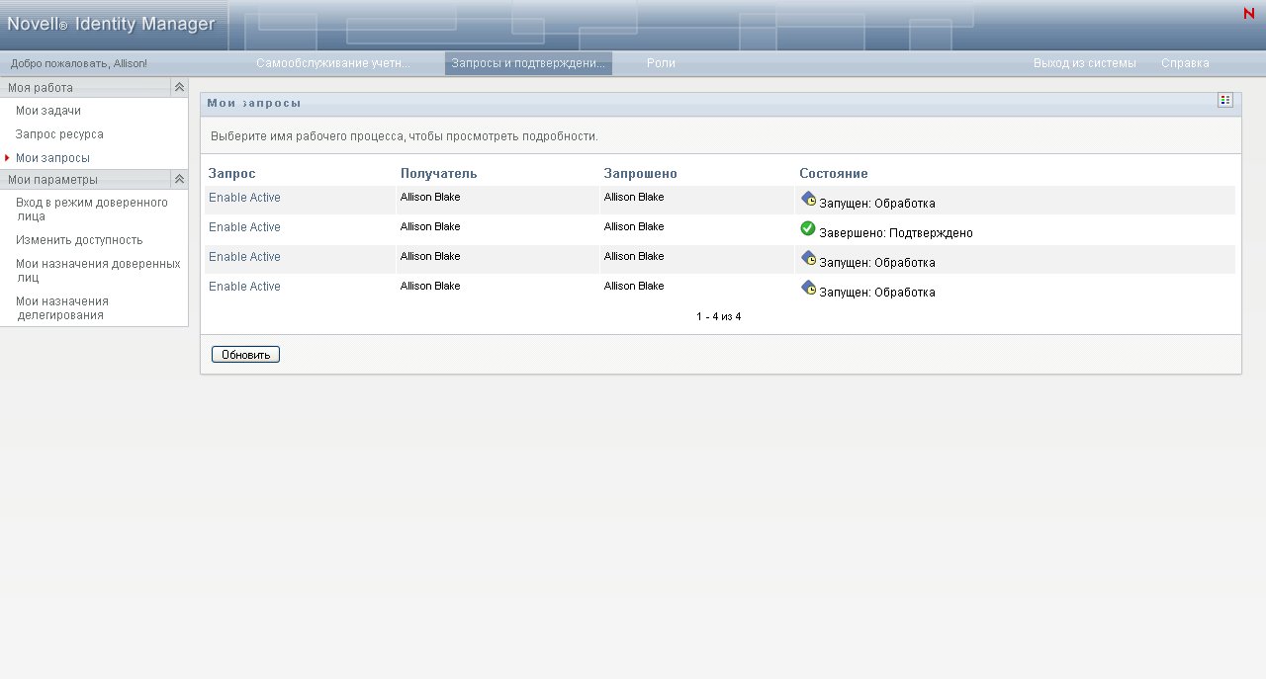Open the Самообслуживание учетн... tab
Viewport: 1266px width, 679px height.
click(x=333, y=63)
